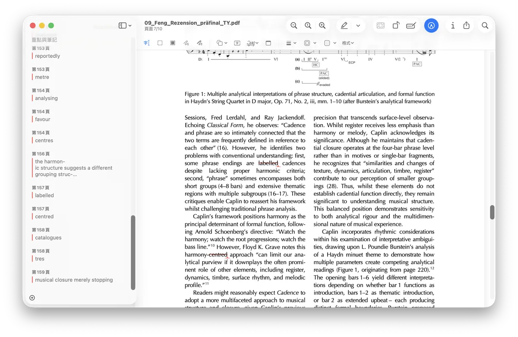
Task: Choose the rectangular selection tool
Action: coord(160,43)
